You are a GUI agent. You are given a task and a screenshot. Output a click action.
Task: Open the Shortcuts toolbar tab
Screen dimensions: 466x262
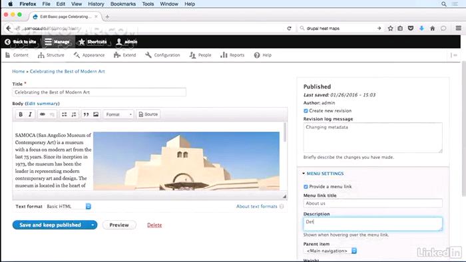tap(93, 42)
